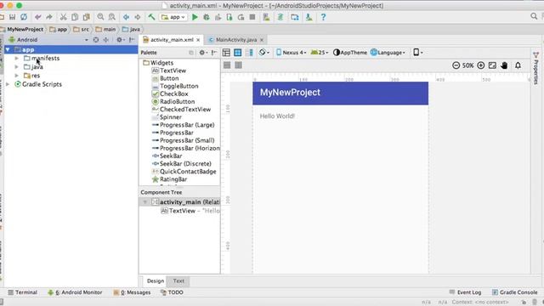Click the Save All toolbar icon
The height and width of the screenshot is (306, 544).
point(12,17)
